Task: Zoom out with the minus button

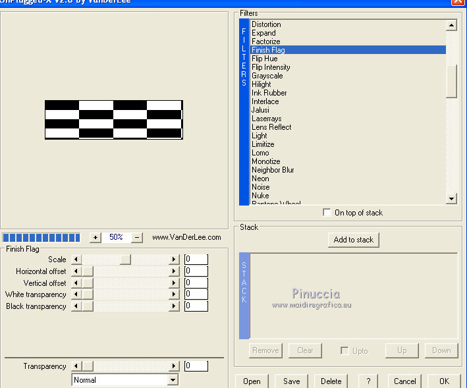Action: 137,237
